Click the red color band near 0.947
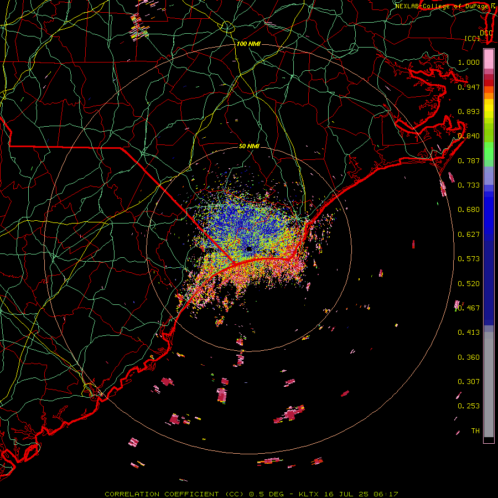 [489, 83]
